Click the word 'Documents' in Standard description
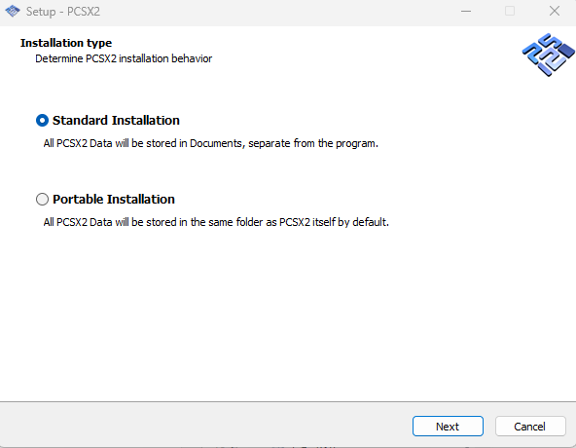Viewport: 576px width, 448px height. coord(216,143)
